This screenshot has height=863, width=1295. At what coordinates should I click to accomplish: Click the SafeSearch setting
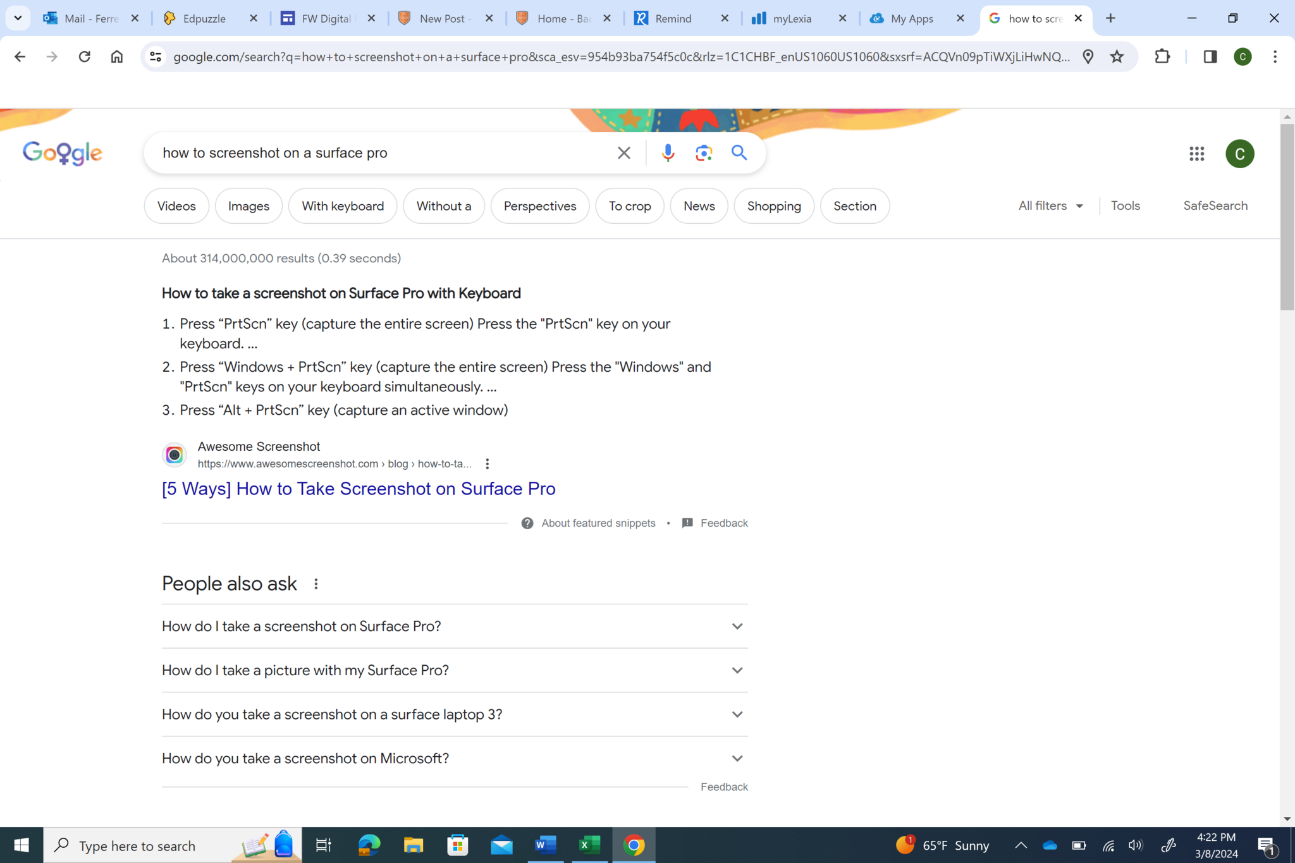(x=1215, y=206)
